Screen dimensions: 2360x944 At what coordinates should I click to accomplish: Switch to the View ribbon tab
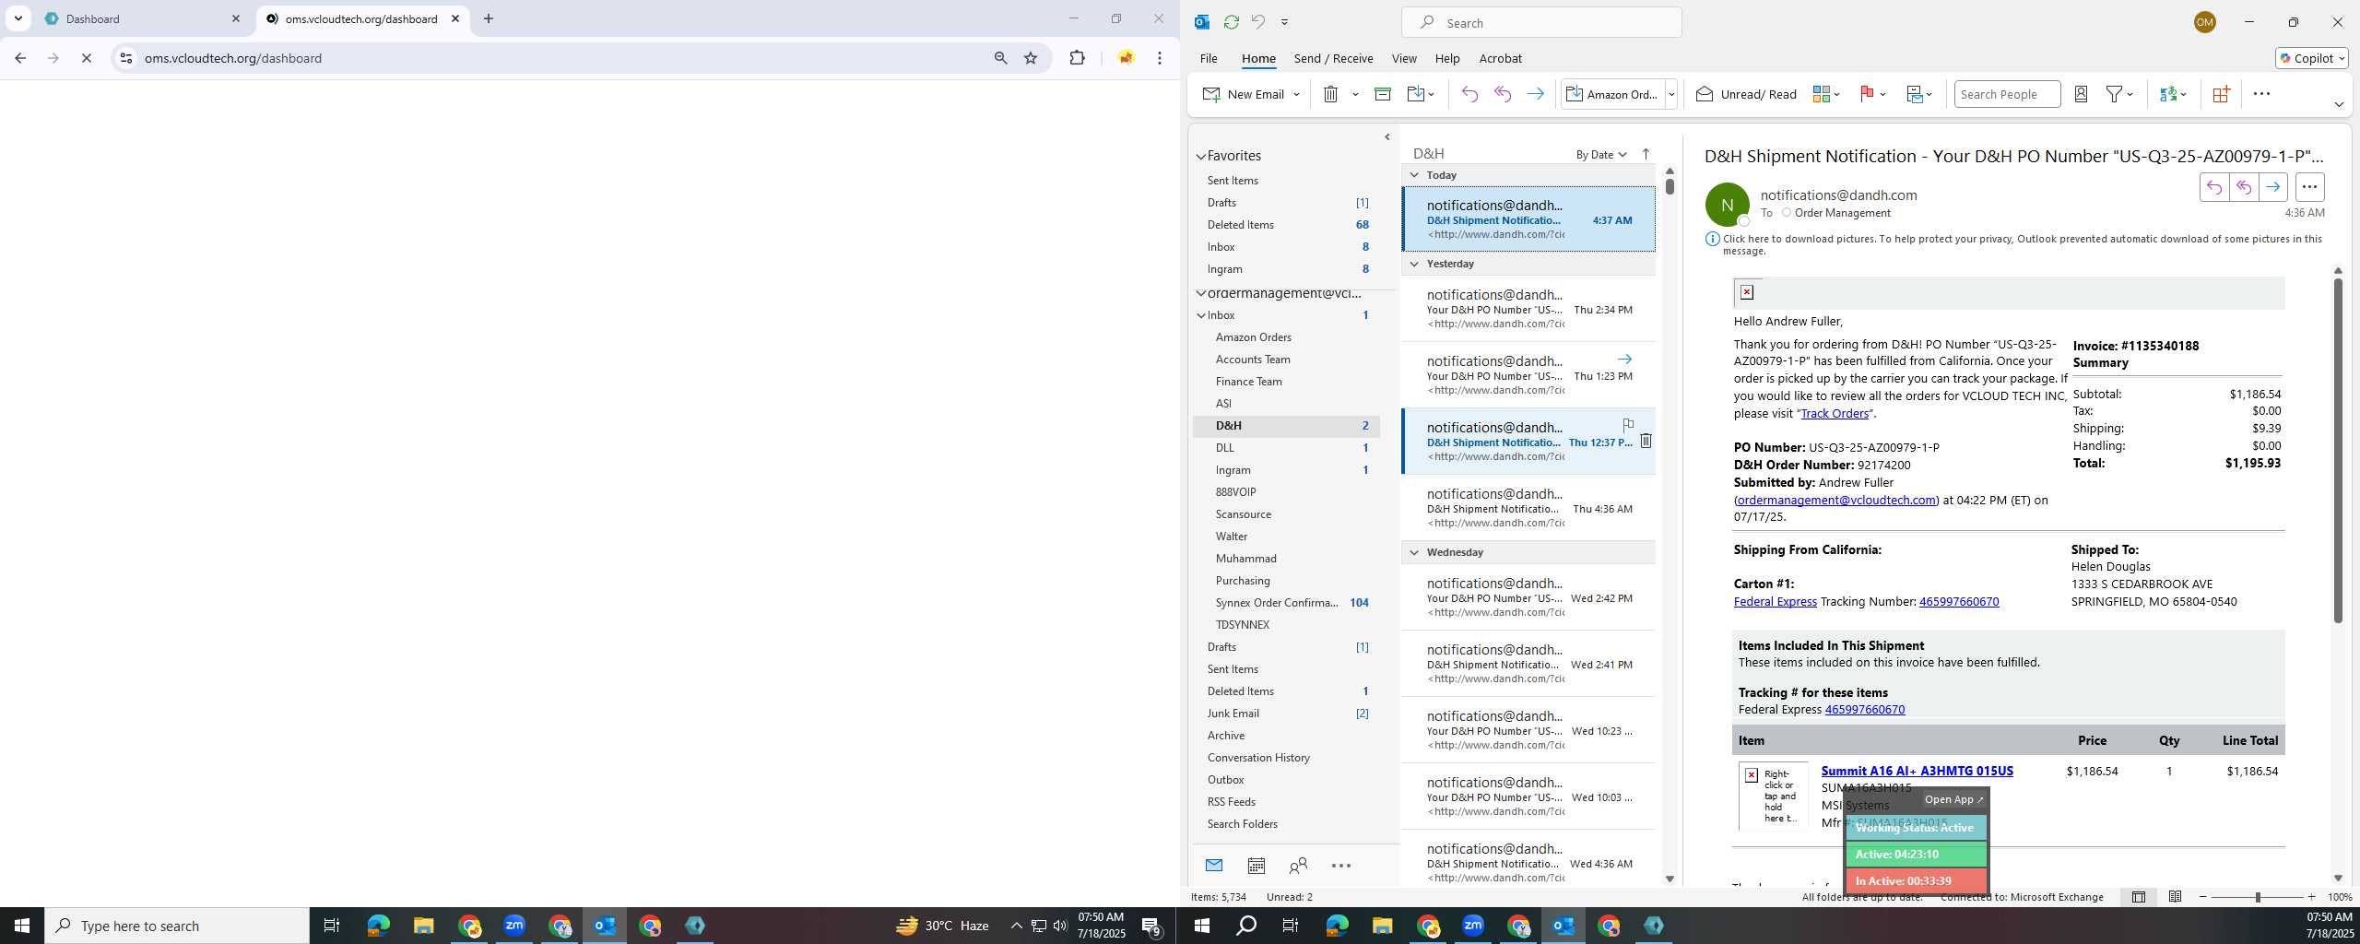1404,58
